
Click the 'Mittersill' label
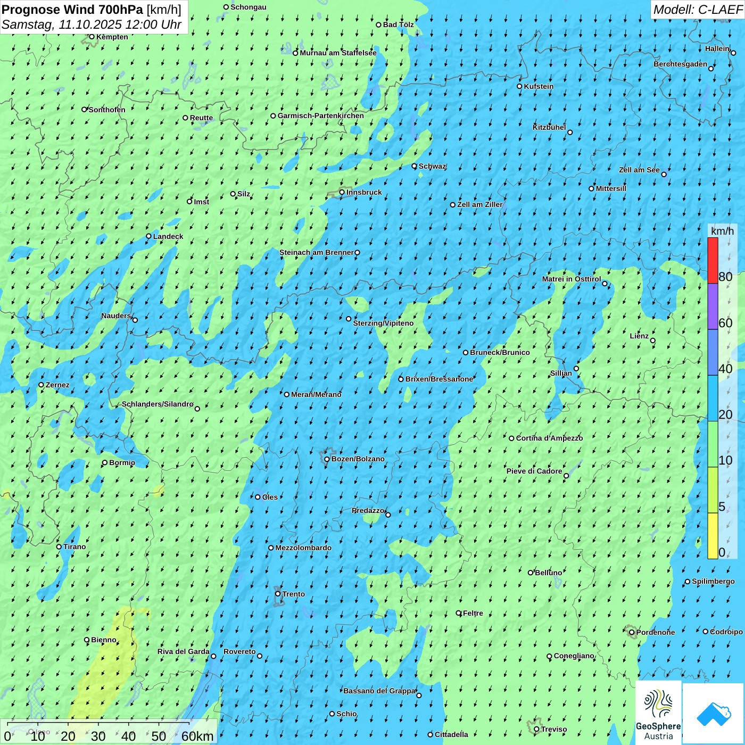[x=611, y=188]
